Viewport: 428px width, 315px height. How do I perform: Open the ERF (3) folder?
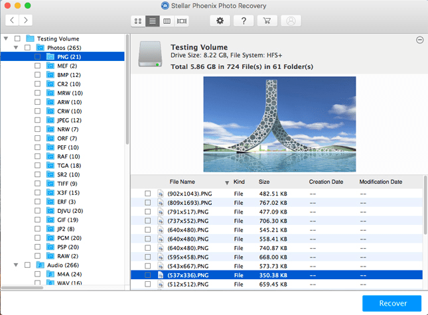(x=66, y=202)
